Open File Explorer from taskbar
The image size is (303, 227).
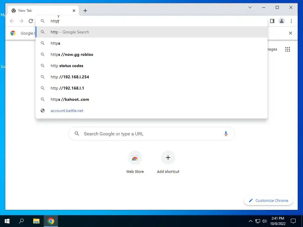click(x=36, y=221)
